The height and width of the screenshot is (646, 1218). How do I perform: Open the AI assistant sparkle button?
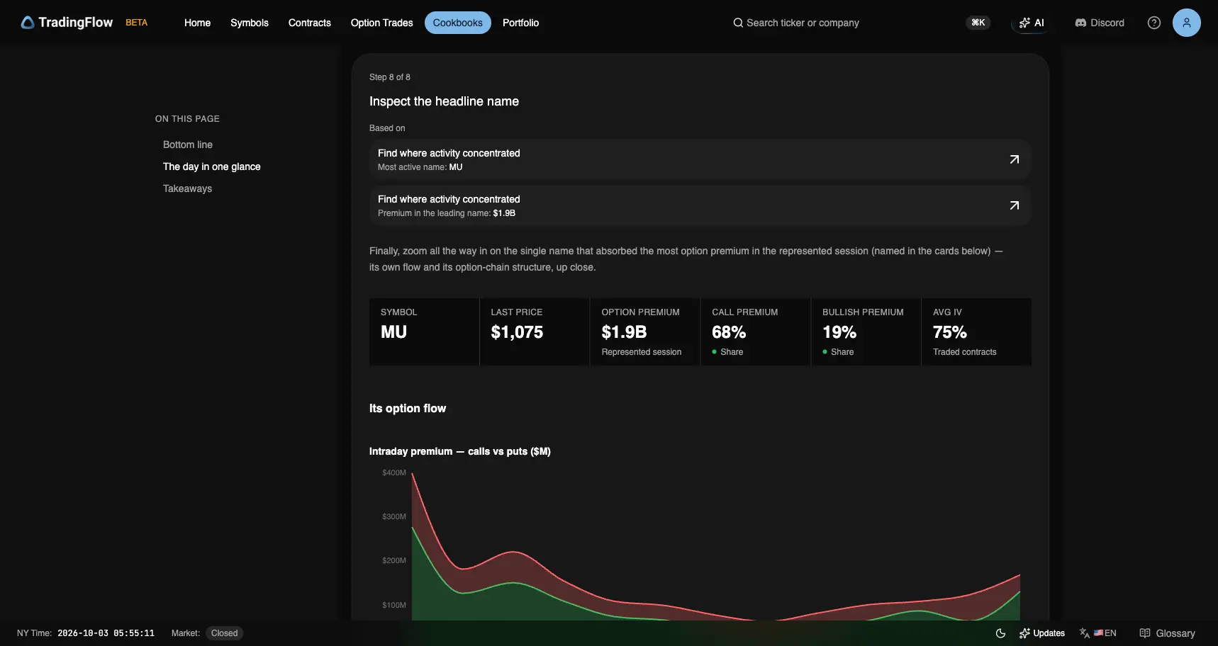pos(1032,23)
